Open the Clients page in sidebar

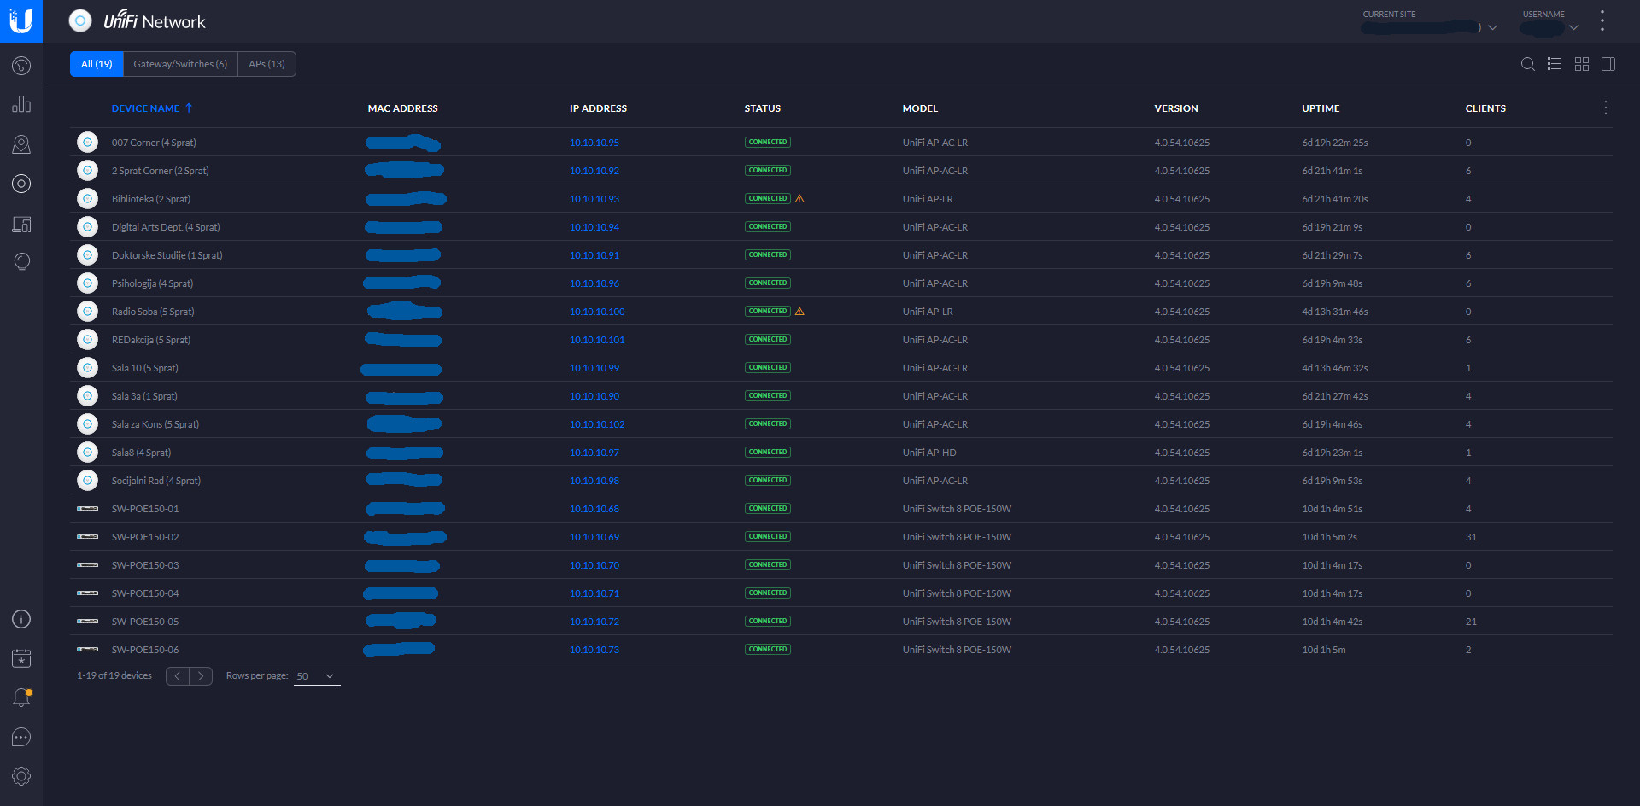click(21, 224)
